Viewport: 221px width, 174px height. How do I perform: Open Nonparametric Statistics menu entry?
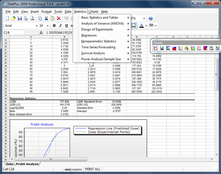(102, 41)
